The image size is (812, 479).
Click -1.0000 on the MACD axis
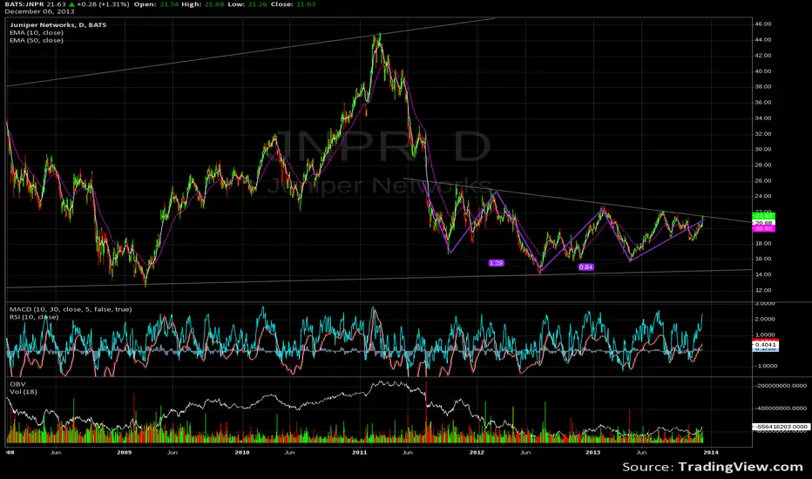tap(764, 366)
